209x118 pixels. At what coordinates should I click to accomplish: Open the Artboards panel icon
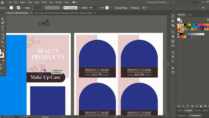173,32
